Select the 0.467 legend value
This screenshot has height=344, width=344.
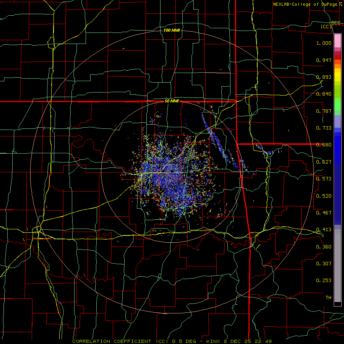324,213
